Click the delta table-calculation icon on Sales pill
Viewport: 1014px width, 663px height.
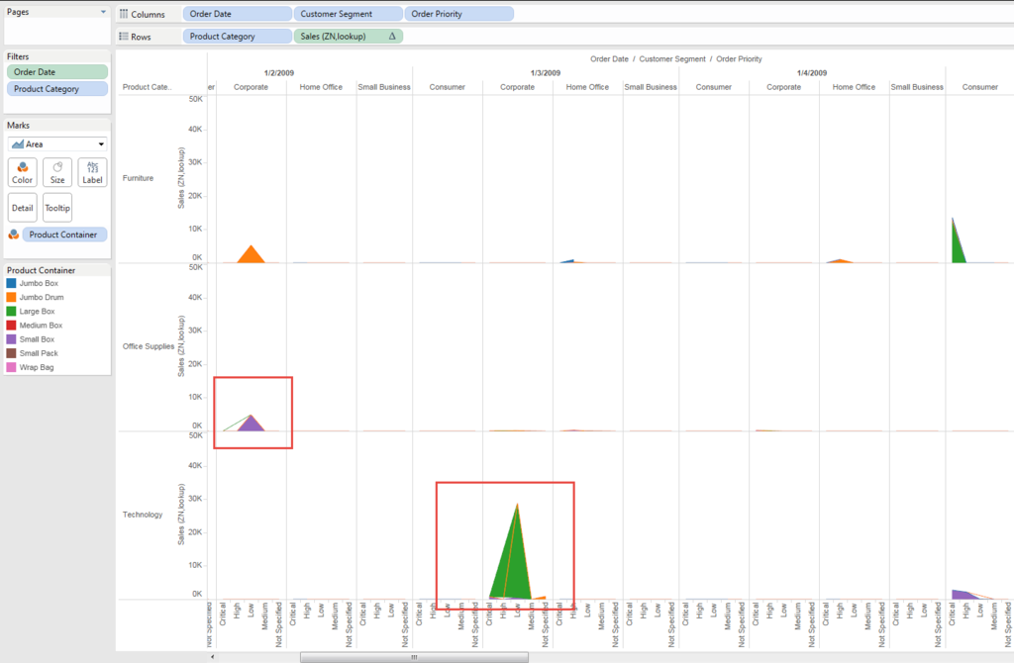click(392, 37)
